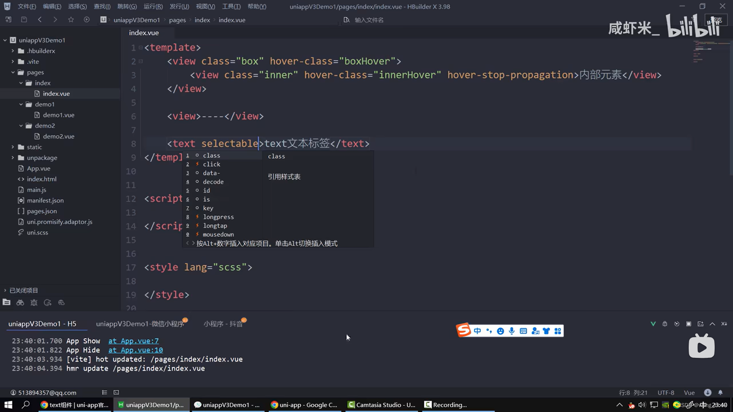The height and width of the screenshot is (412, 733).
Task: Click the green V icon in console toolbar
Action: pos(653,324)
